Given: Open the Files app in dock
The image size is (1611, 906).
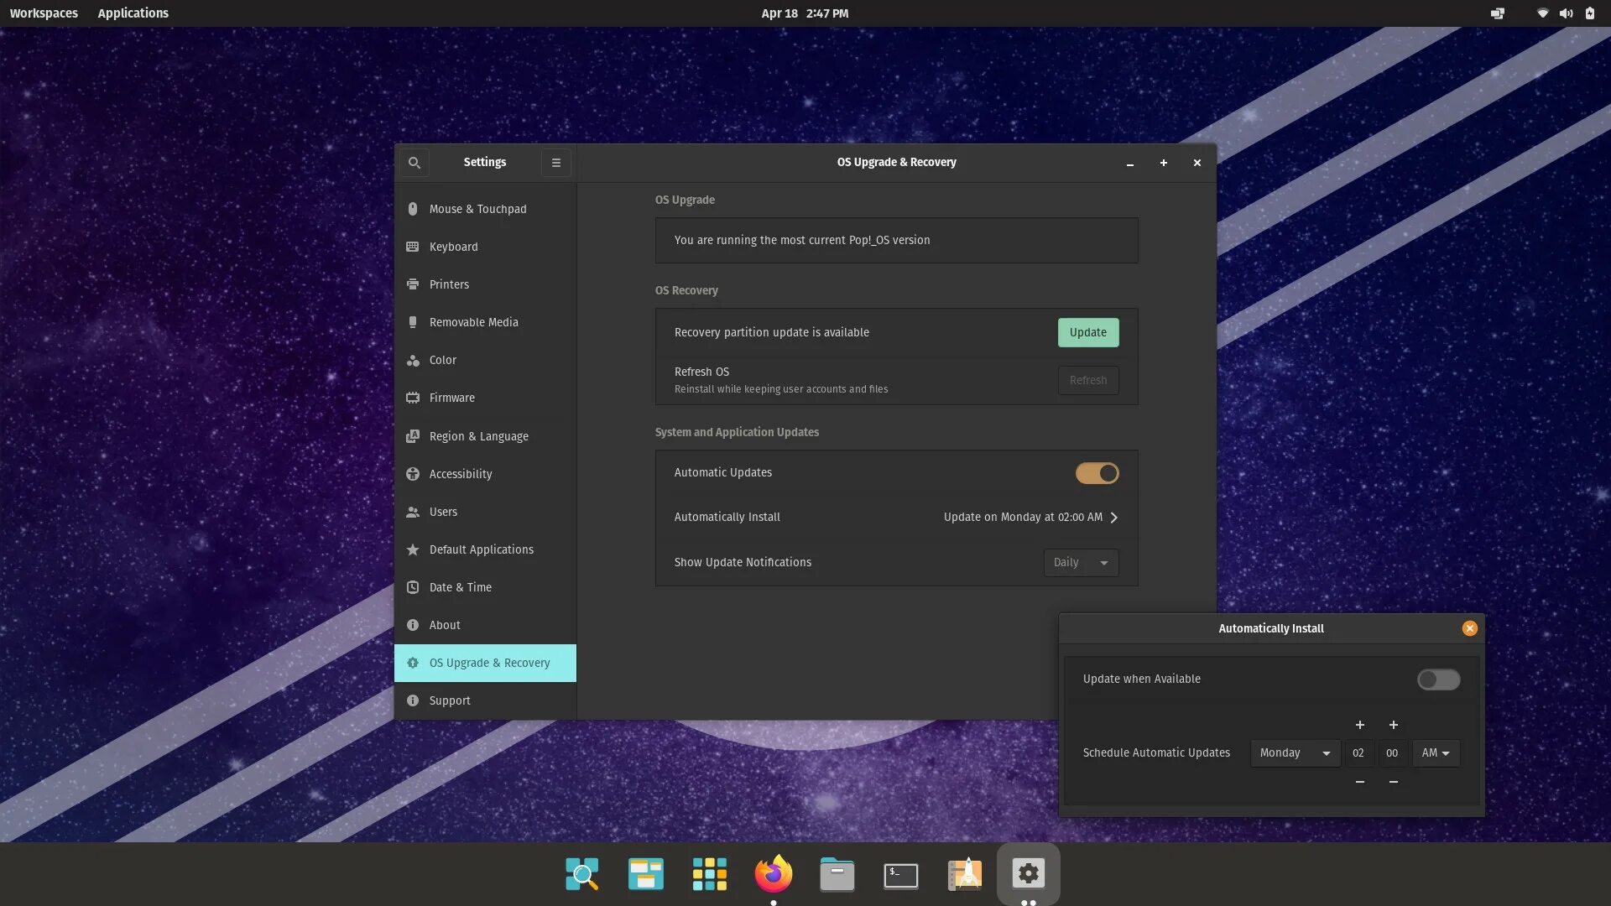Looking at the screenshot, I should coord(837,875).
